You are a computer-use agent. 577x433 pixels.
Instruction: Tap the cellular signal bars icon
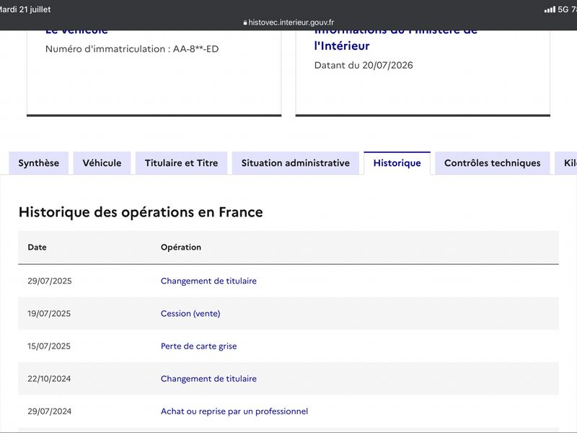(550, 9)
